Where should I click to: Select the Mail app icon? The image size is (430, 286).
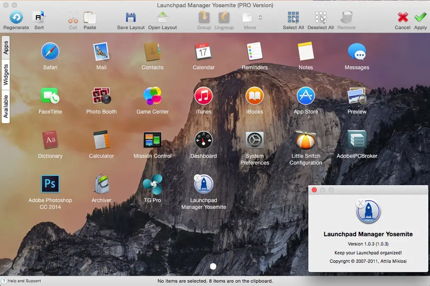coord(101,51)
